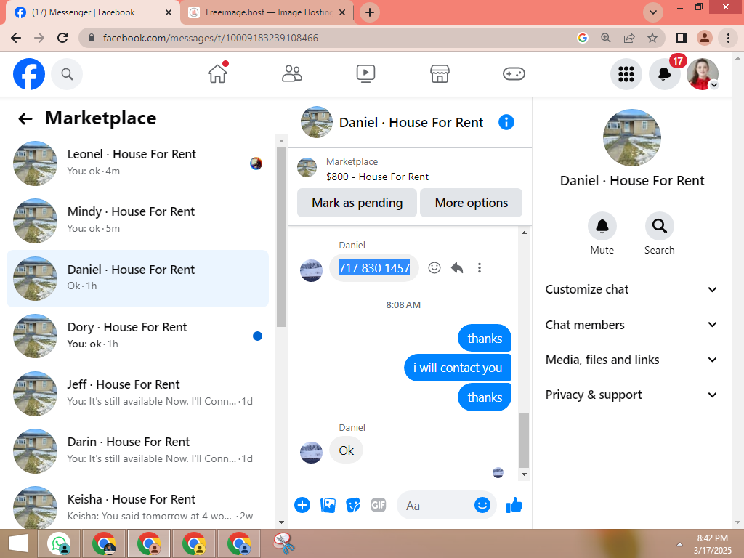Open notifications bell with 17 badge
Screen dimensions: 744x558
[664, 74]
